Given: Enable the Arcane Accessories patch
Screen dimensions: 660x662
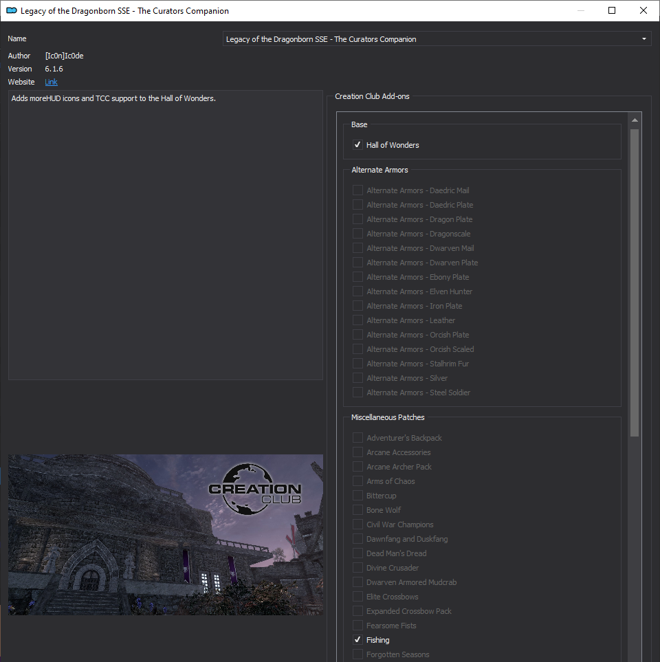Looking at the screenshot, I should (357, 452).
